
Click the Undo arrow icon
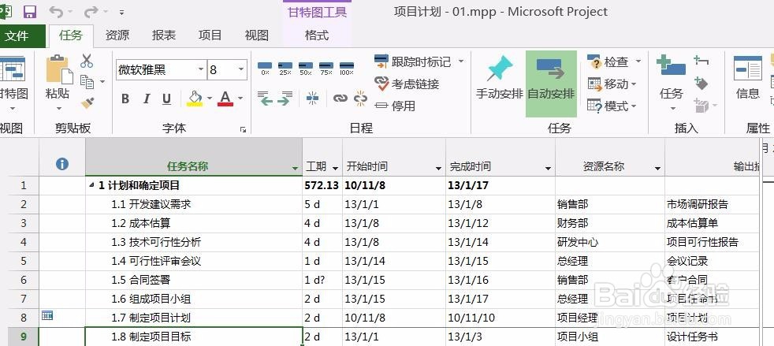tap(55, 11)
